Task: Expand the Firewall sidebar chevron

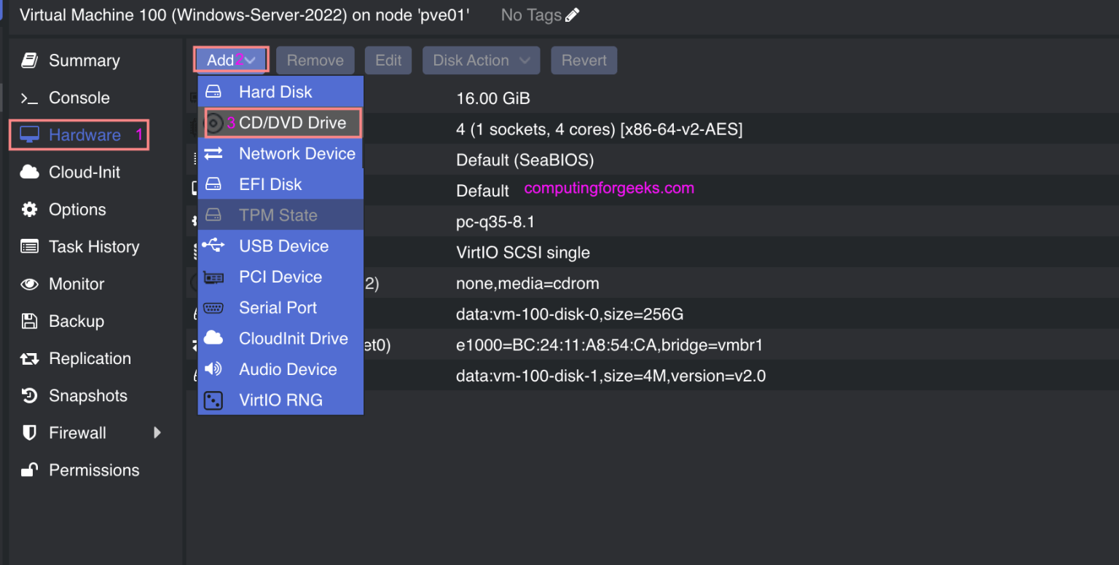Action: [158, 432]
